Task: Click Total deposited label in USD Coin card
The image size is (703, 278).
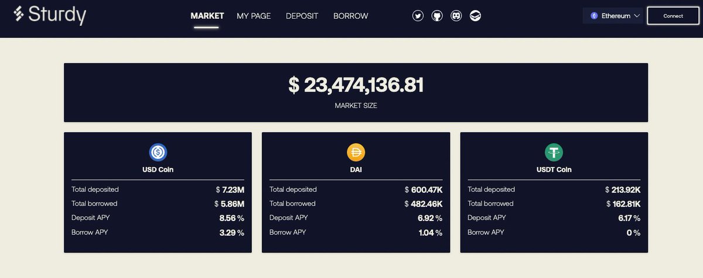Action: click(x=95, y=189)
